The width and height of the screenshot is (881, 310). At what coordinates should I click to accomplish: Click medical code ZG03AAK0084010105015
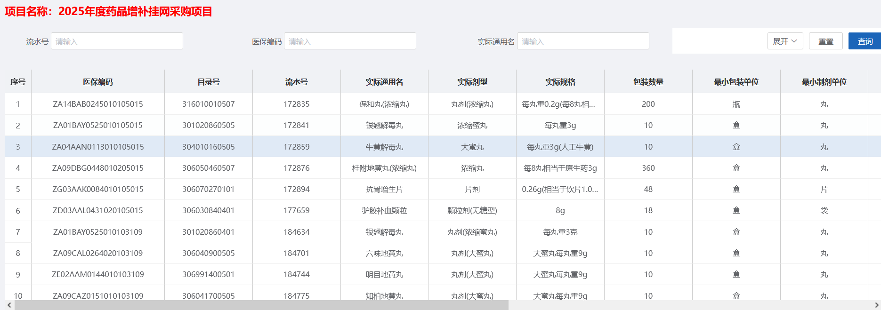click(x=98, y=189)
